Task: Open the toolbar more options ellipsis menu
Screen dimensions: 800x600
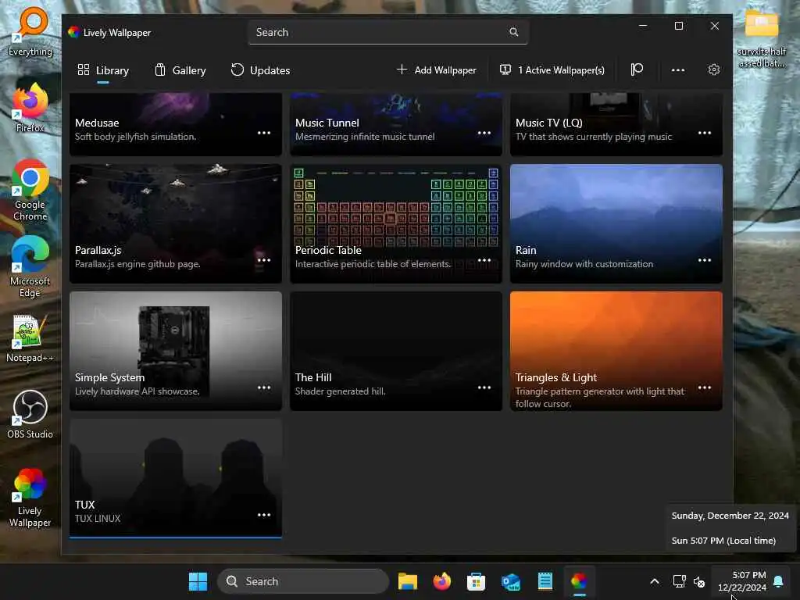Action: (x=678, y=70)
